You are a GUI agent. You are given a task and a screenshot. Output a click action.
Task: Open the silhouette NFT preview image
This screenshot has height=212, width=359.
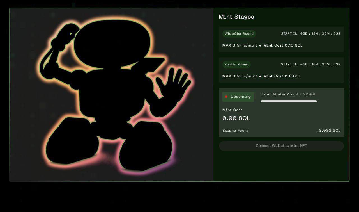111,95
